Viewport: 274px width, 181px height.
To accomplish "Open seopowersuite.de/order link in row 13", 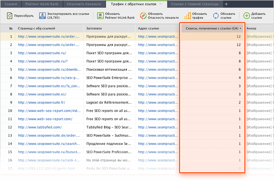I will click(x=49, y=135).
